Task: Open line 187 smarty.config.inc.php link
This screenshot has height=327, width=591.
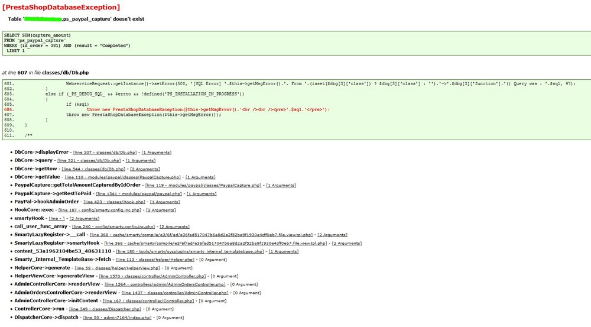Action: tap(100, 211)
